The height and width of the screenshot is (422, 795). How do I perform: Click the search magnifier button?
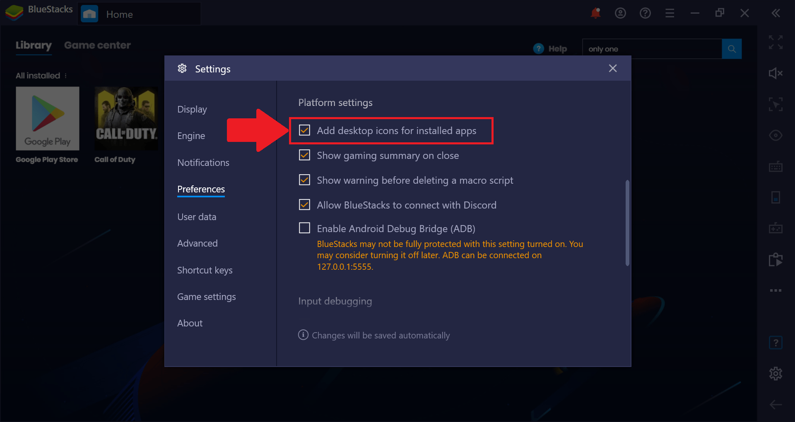[x=732, y=49]
